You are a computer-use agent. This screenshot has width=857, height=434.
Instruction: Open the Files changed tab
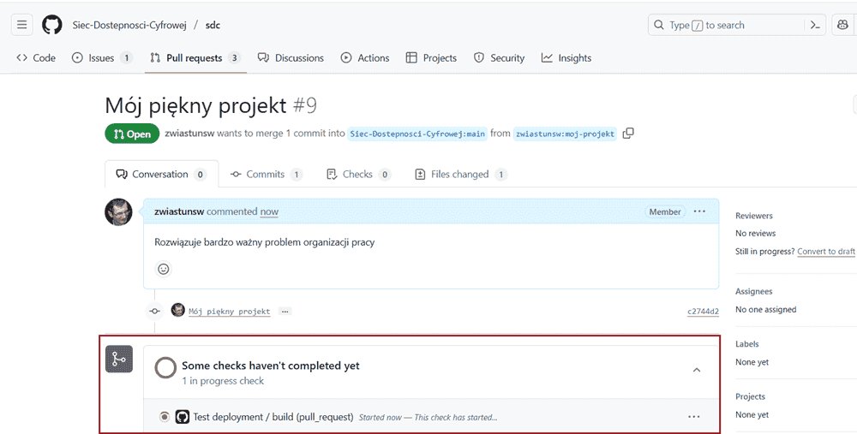click(x=460, y=175)
